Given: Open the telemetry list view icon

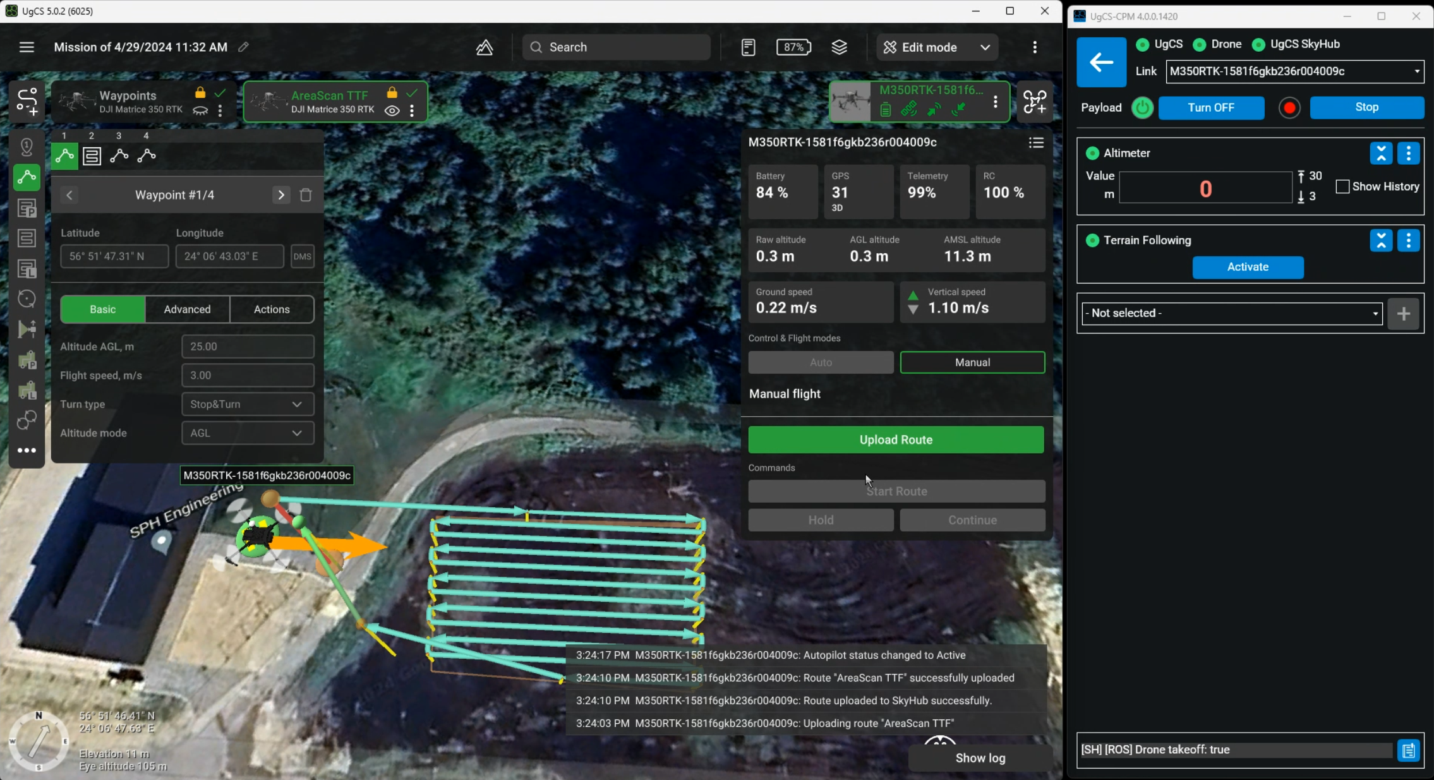Looking at the screenshot, I should click(x=1036, y=143).
